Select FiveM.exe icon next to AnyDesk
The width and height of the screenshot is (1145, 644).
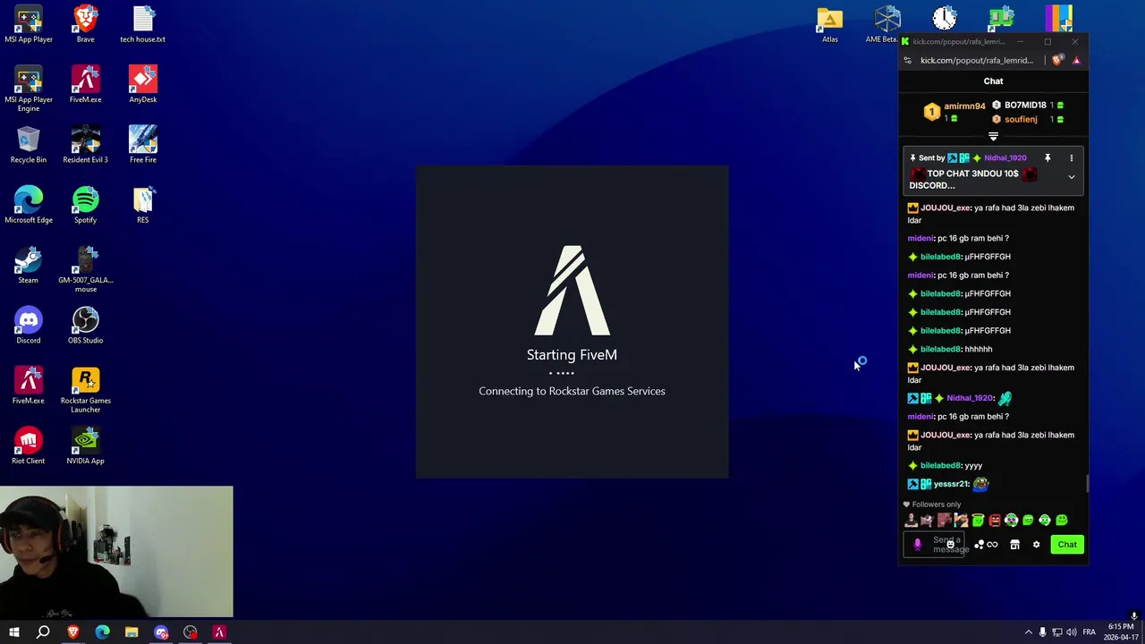coord(85,84)
